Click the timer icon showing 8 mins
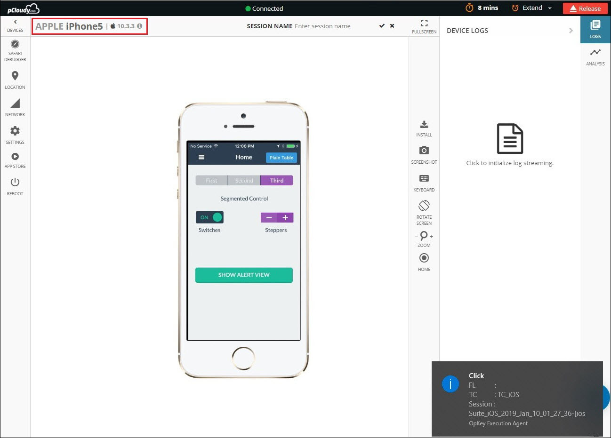611x438 pixels. [469, 8]
